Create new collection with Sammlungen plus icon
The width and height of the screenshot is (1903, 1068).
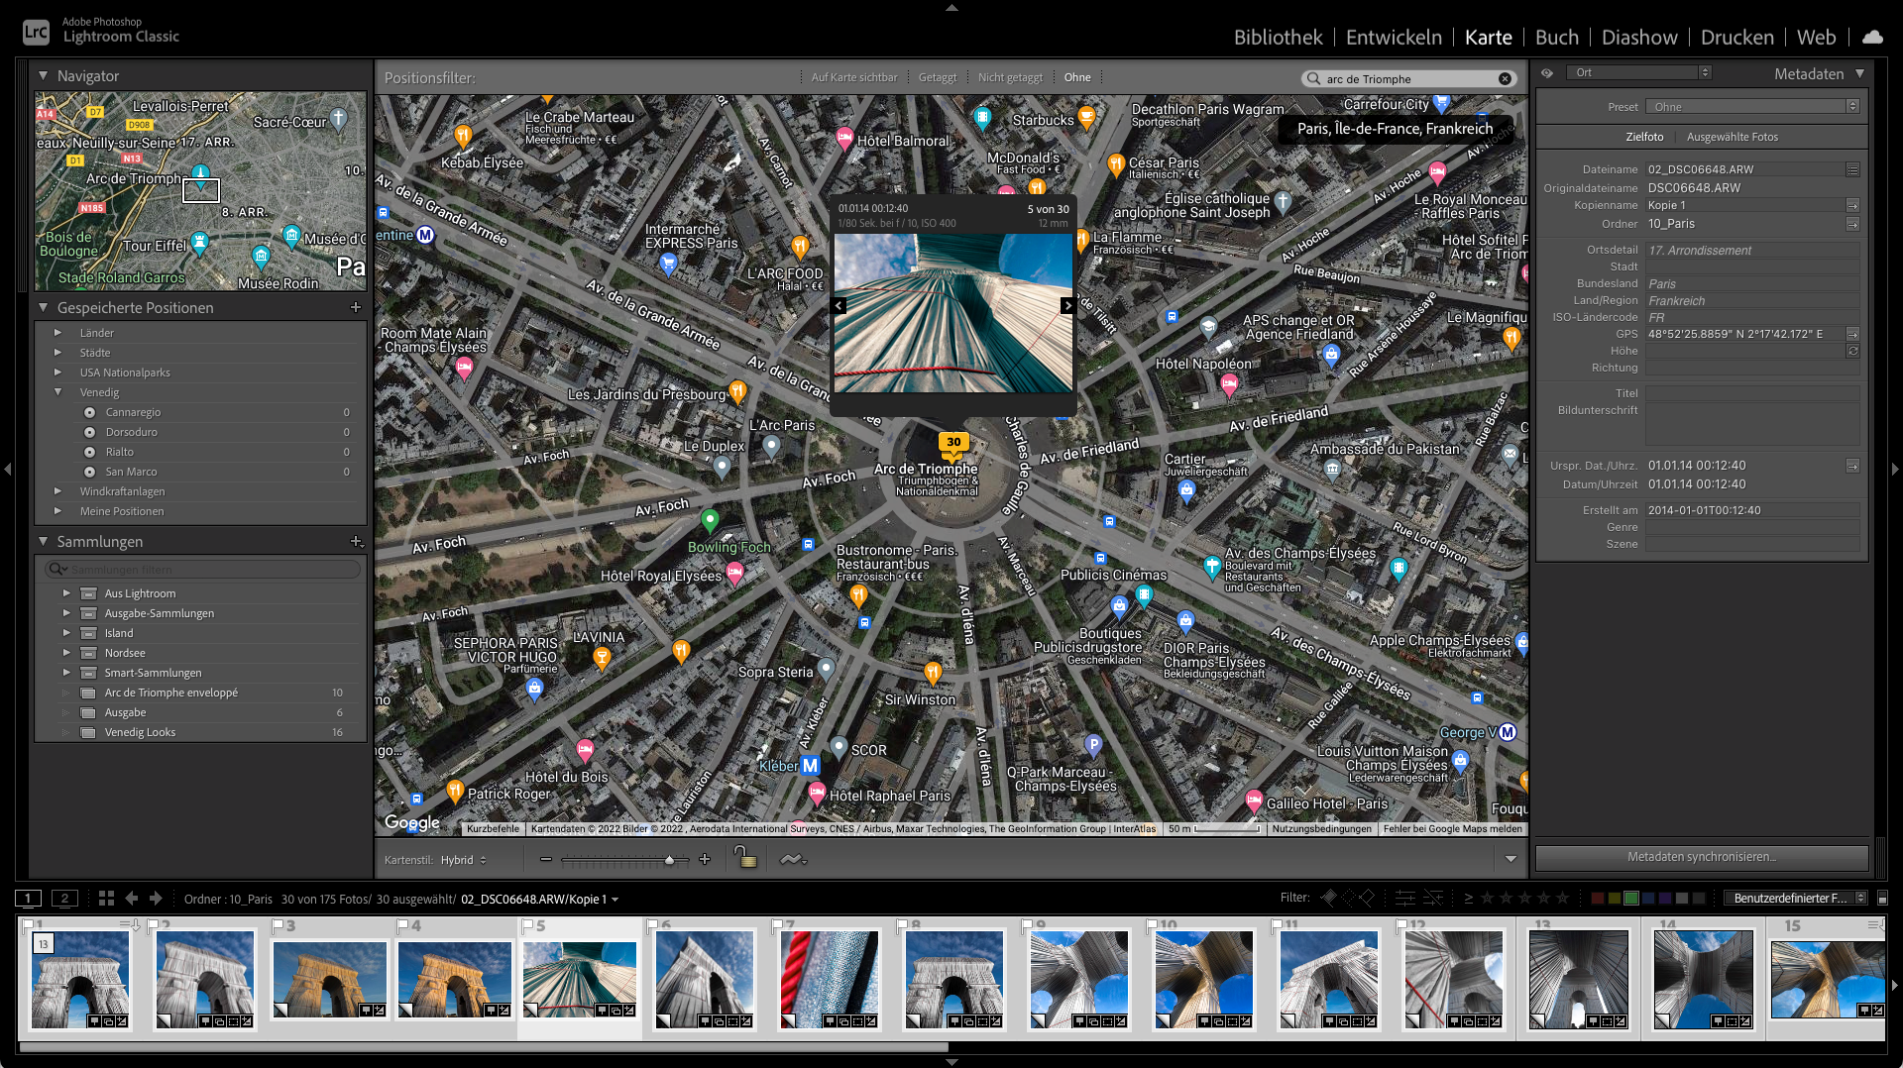(x=357, y=542)
